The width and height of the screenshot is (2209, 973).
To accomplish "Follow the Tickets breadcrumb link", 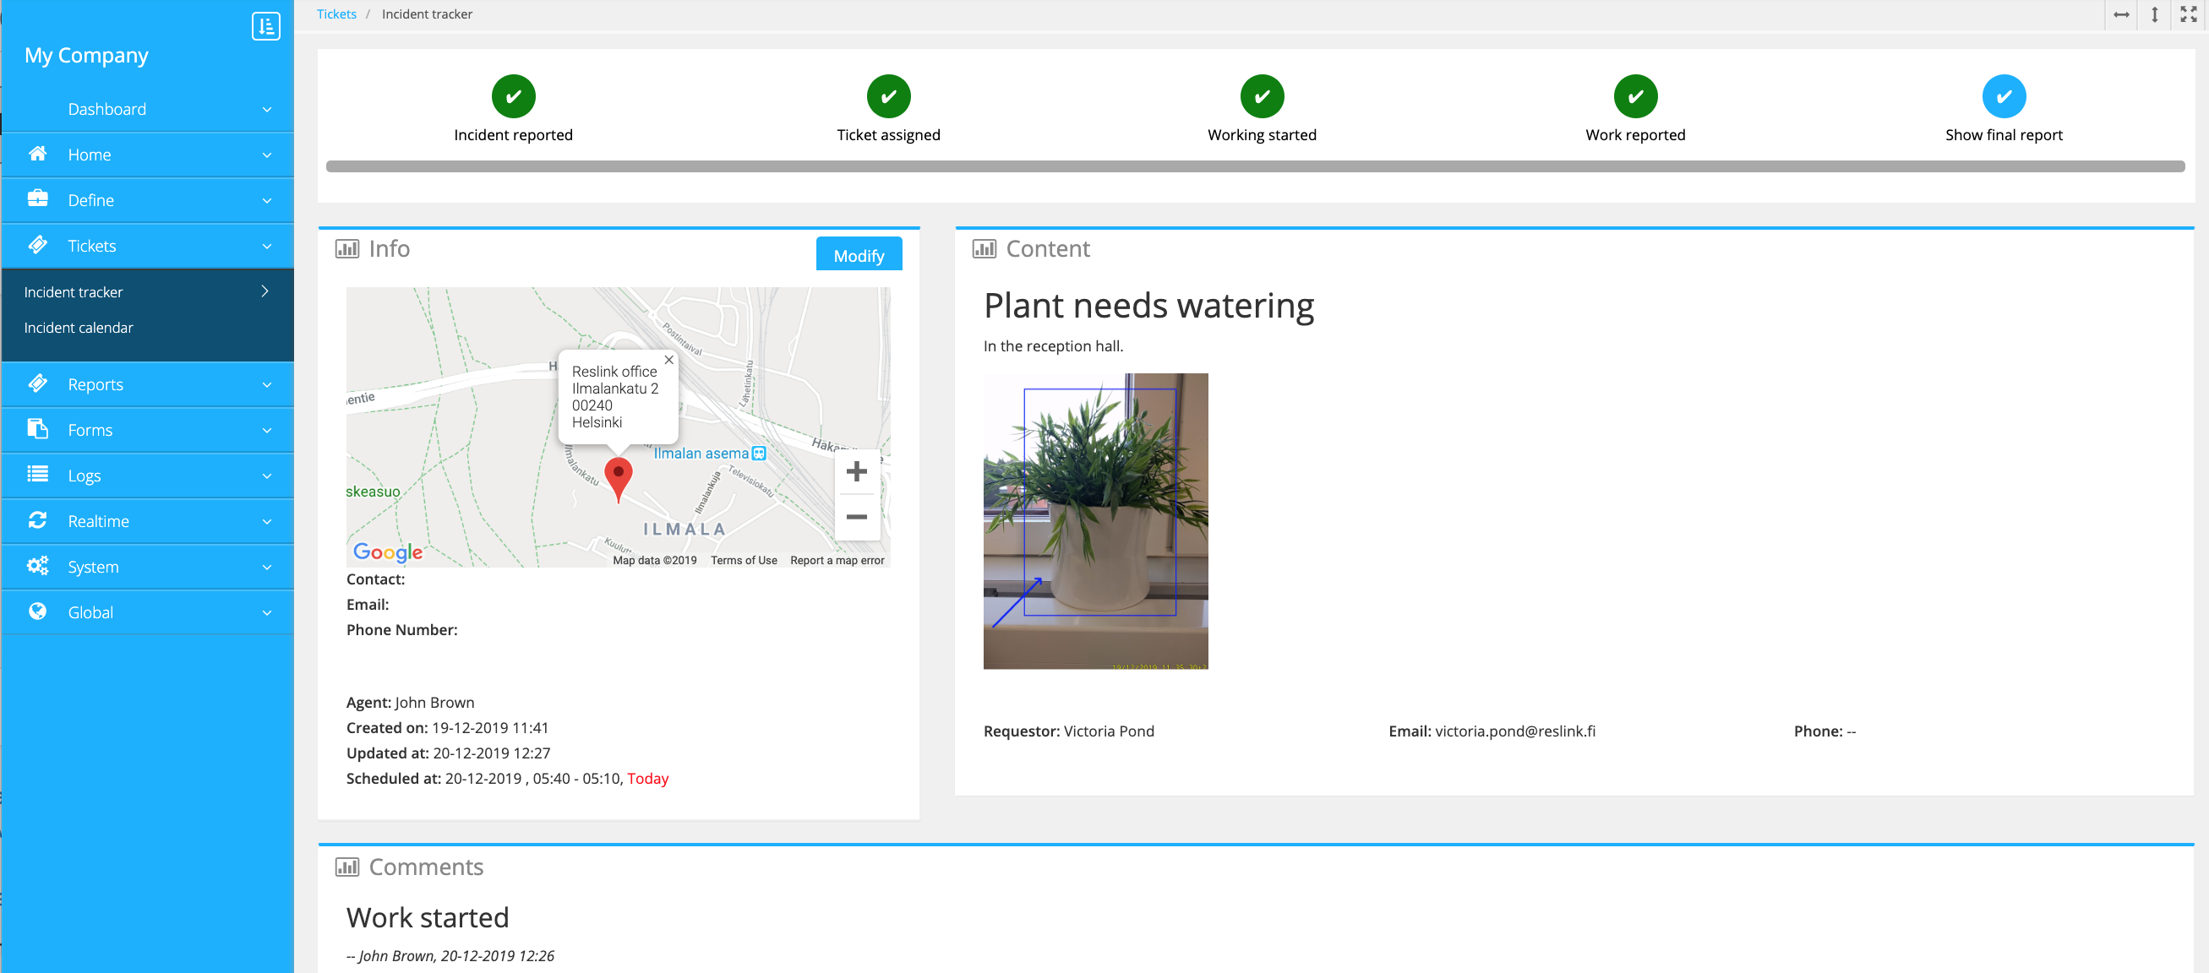I will (x=336, y=14).
